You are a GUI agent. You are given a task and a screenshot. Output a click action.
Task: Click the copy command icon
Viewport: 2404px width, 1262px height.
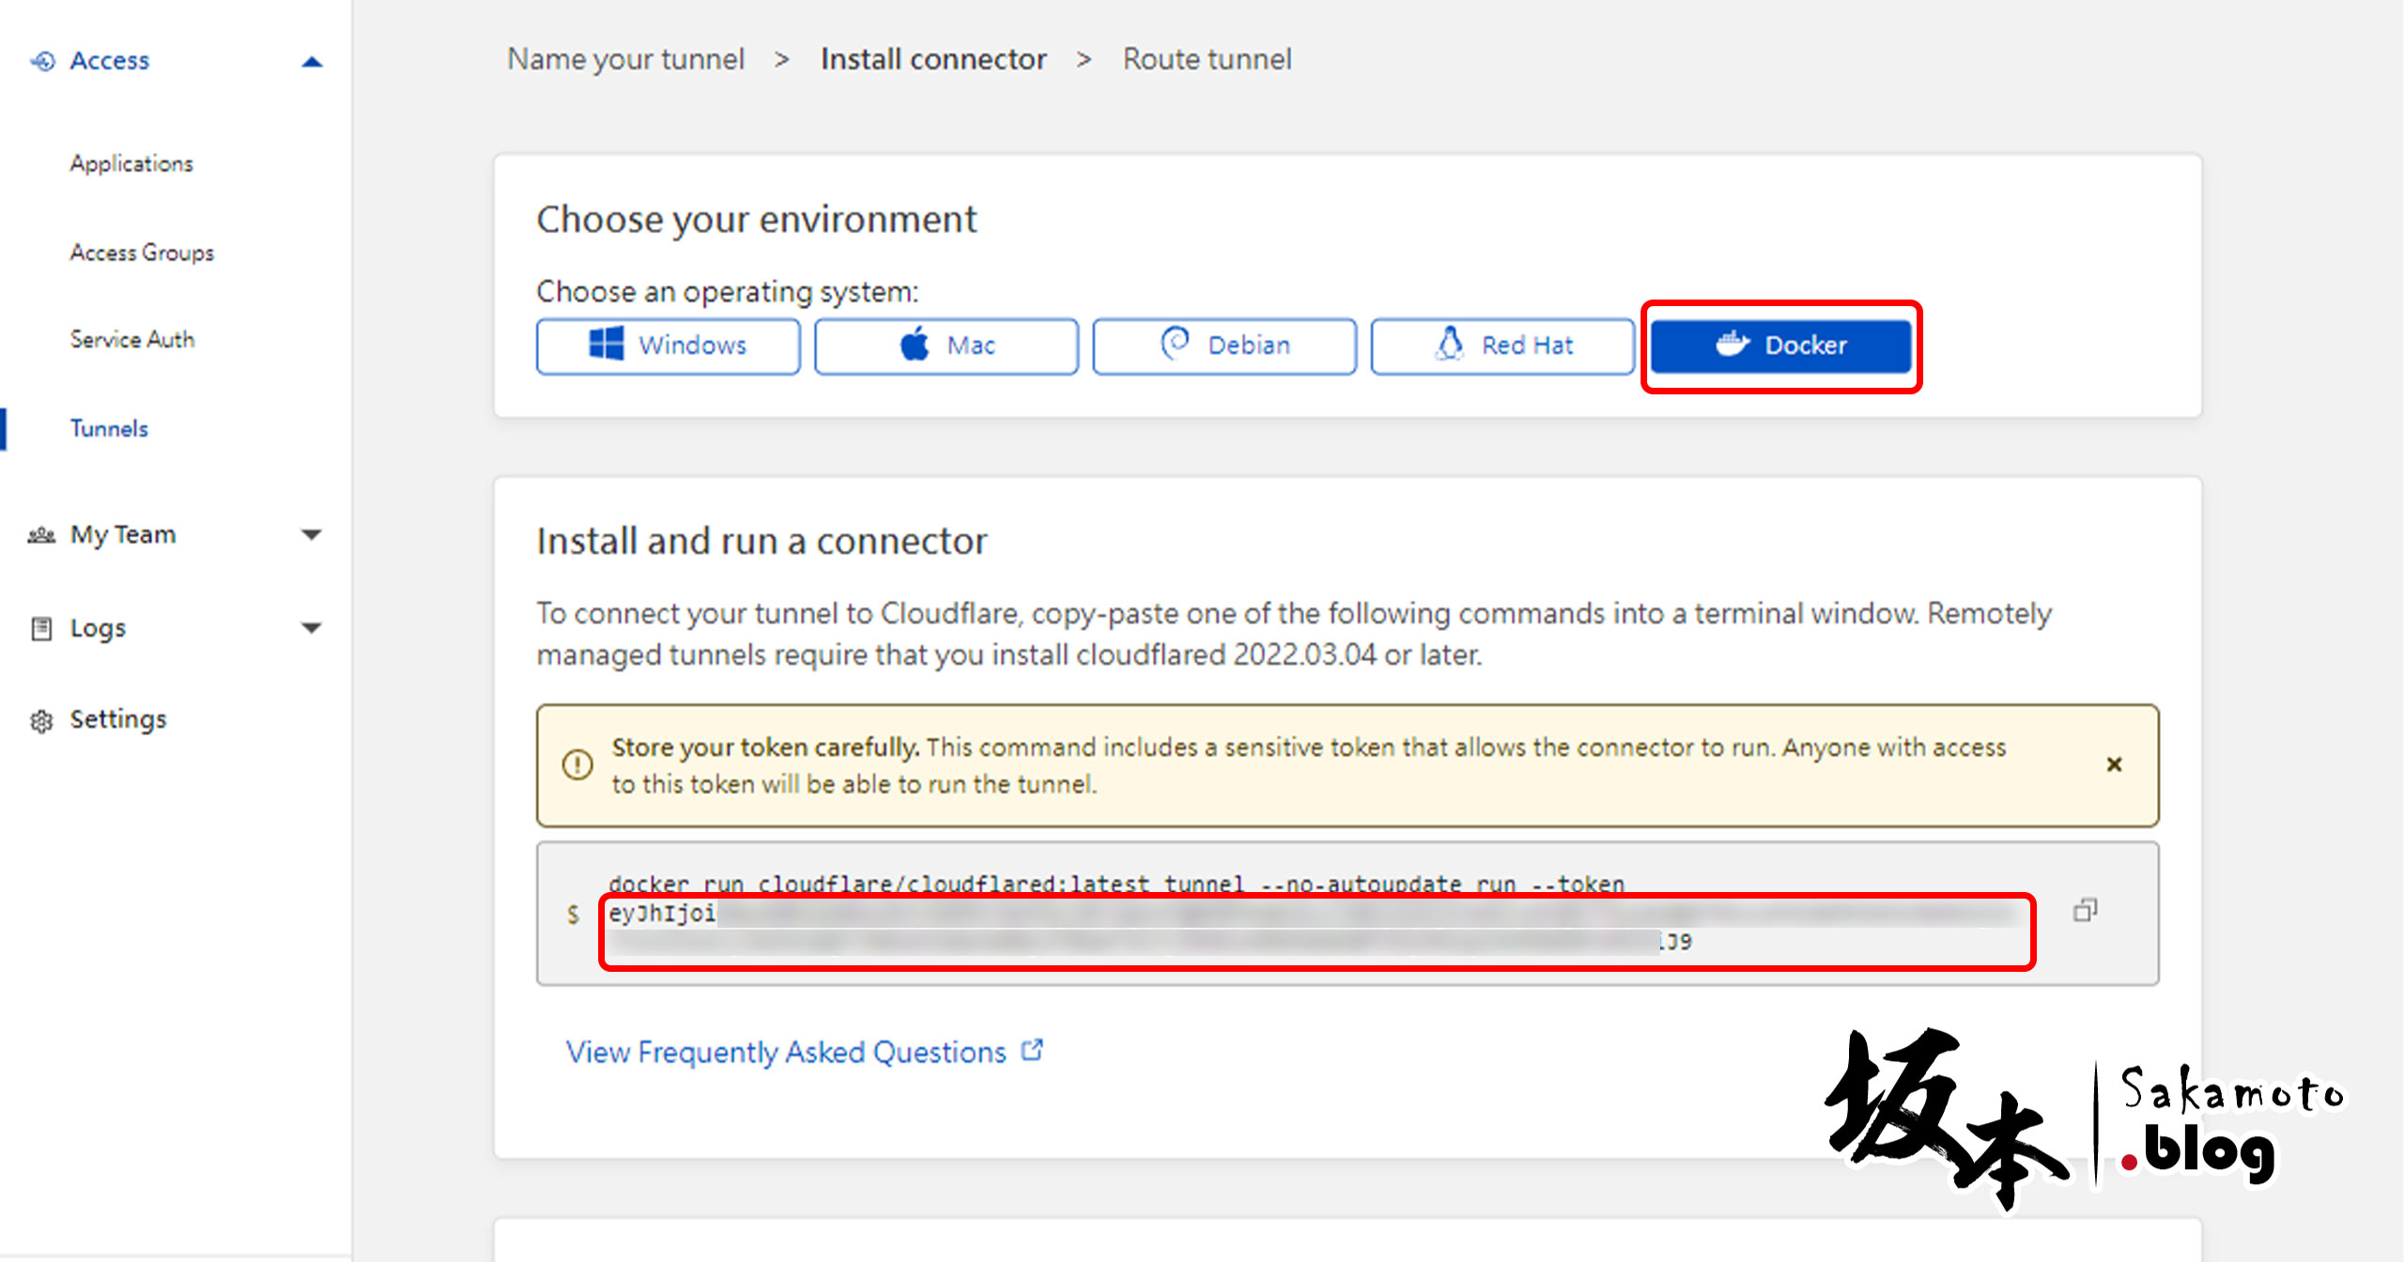[x=2085, y=910]
